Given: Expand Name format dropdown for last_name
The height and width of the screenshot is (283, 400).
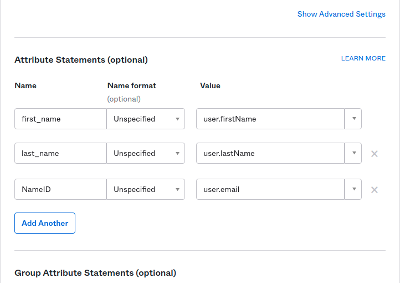Looking at the screenshot, I should [146, 153].
